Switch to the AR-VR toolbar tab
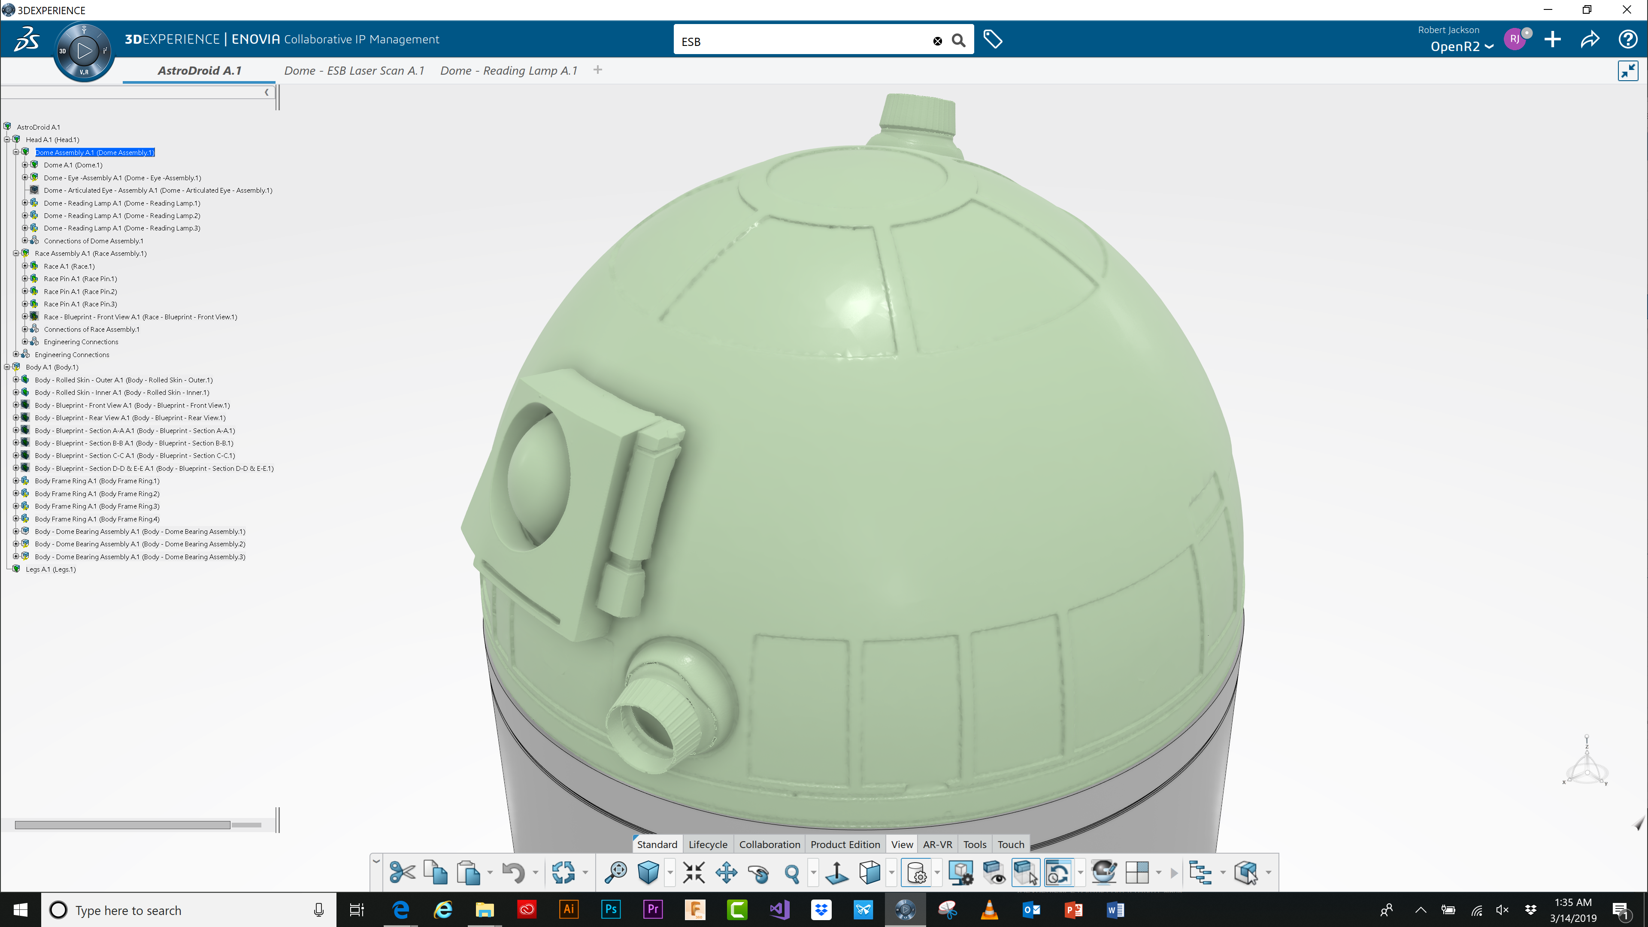 (937, 845)
